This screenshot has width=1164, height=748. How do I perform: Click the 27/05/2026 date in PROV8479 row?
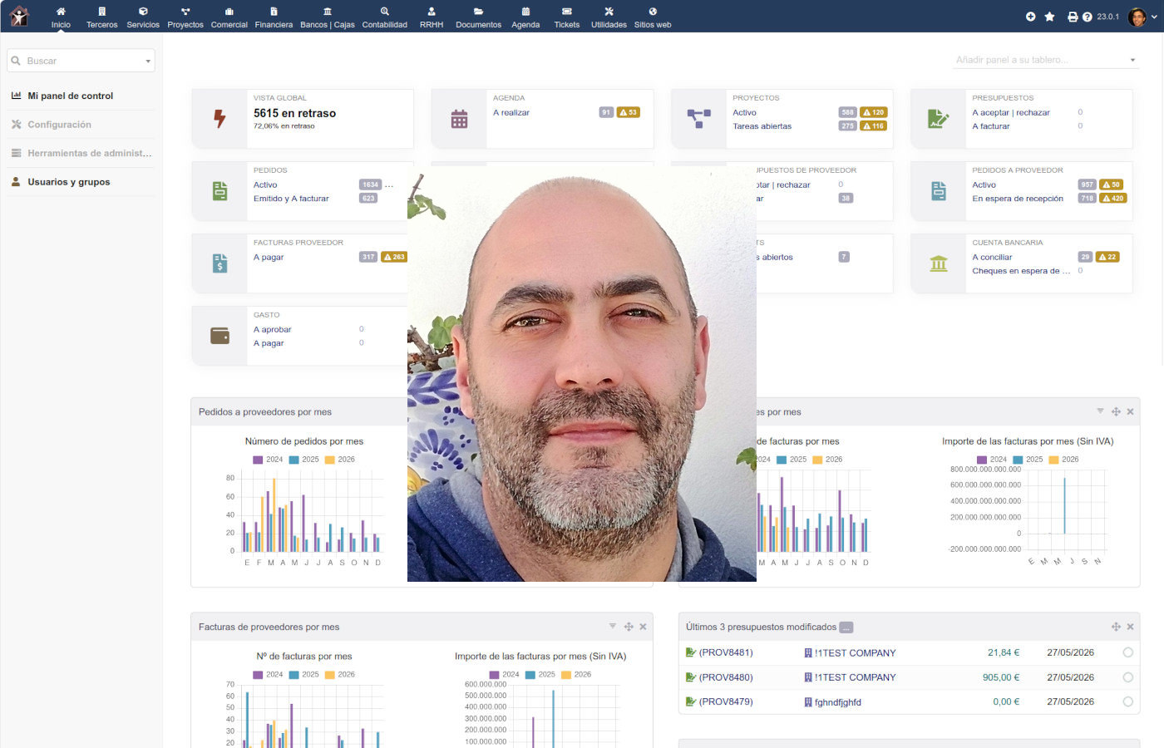[x=1070, y=701]
